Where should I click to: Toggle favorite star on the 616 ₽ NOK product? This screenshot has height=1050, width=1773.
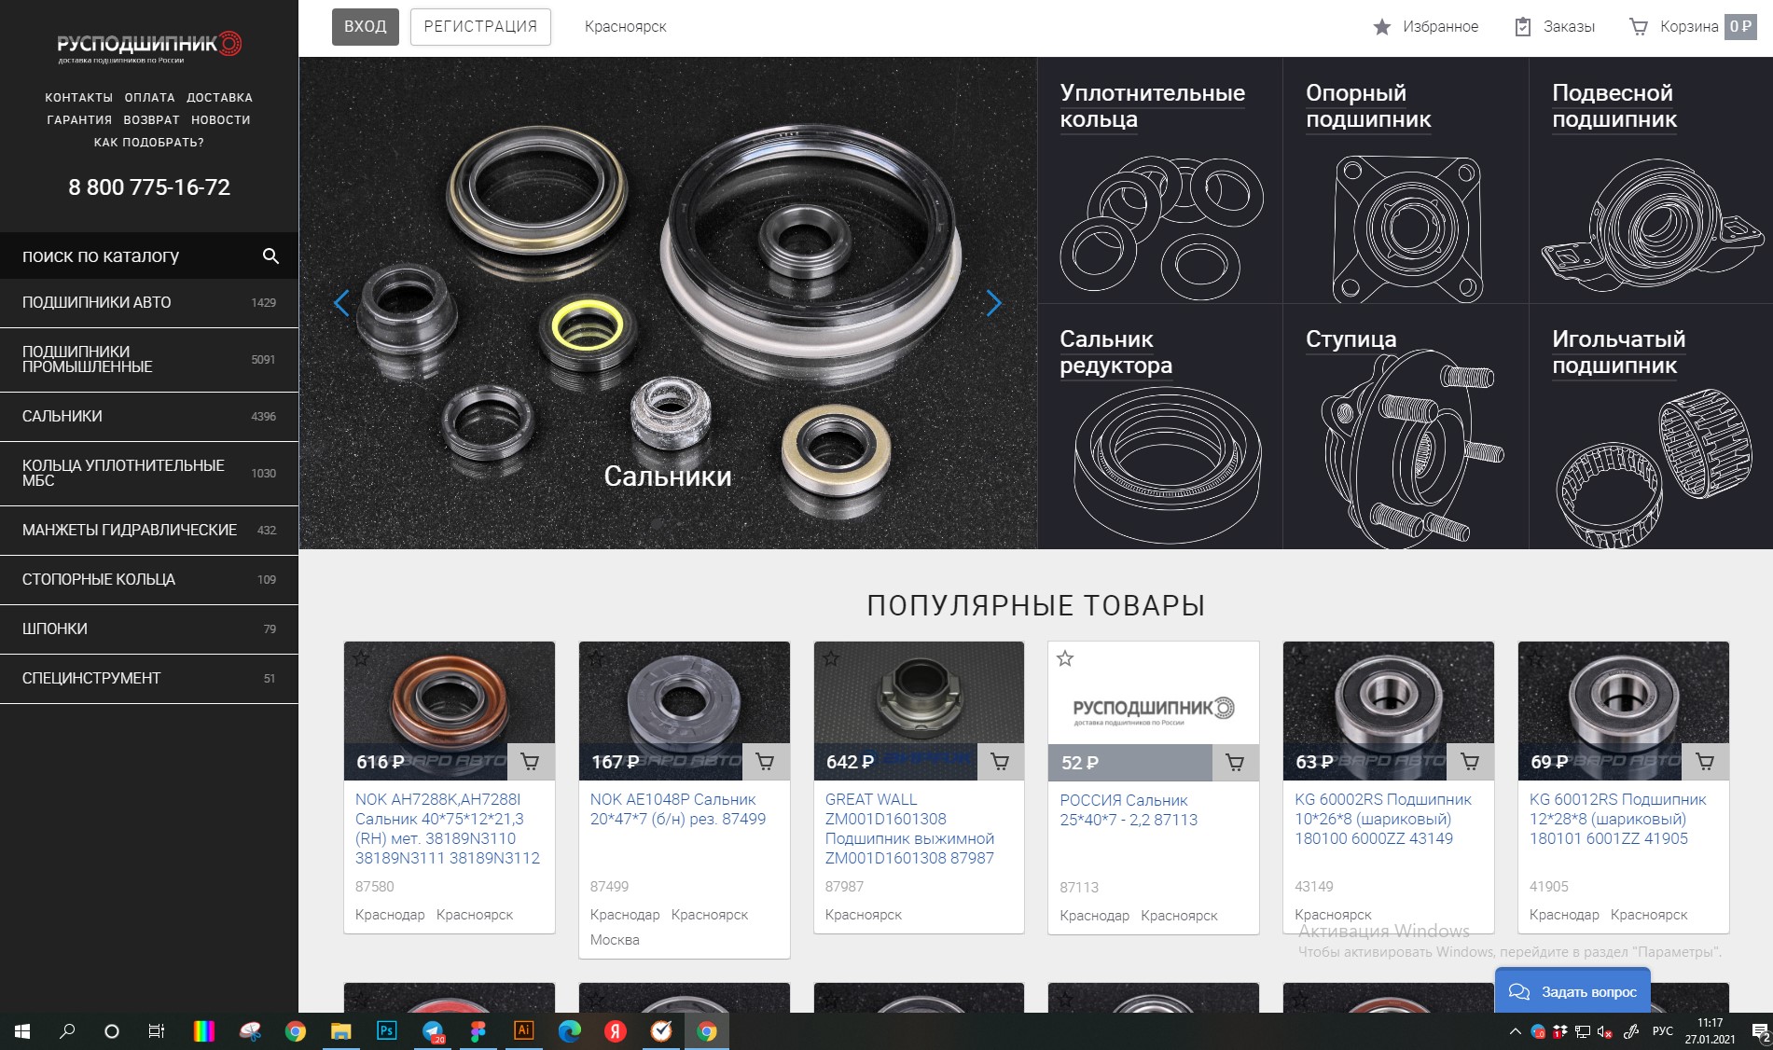pos(362,658)
